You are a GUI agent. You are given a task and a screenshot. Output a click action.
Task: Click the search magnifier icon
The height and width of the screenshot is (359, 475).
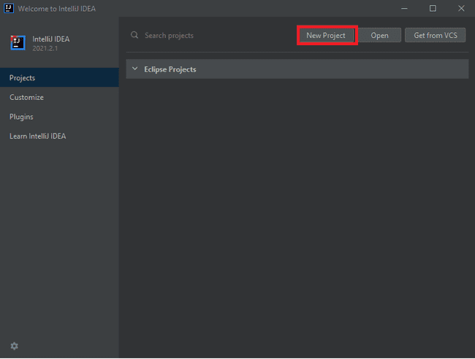coord(134,35)
